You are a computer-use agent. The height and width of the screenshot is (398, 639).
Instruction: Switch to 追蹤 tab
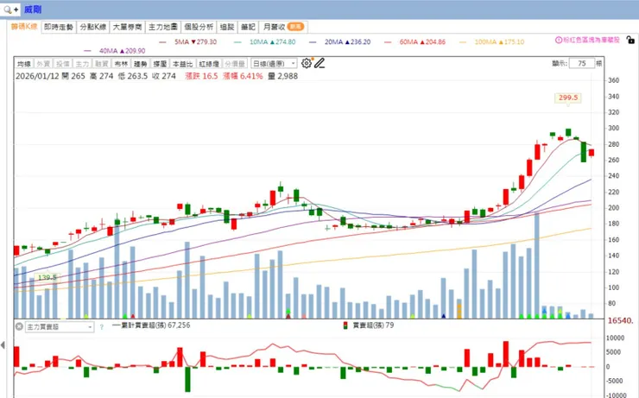(x=227, y=27)
